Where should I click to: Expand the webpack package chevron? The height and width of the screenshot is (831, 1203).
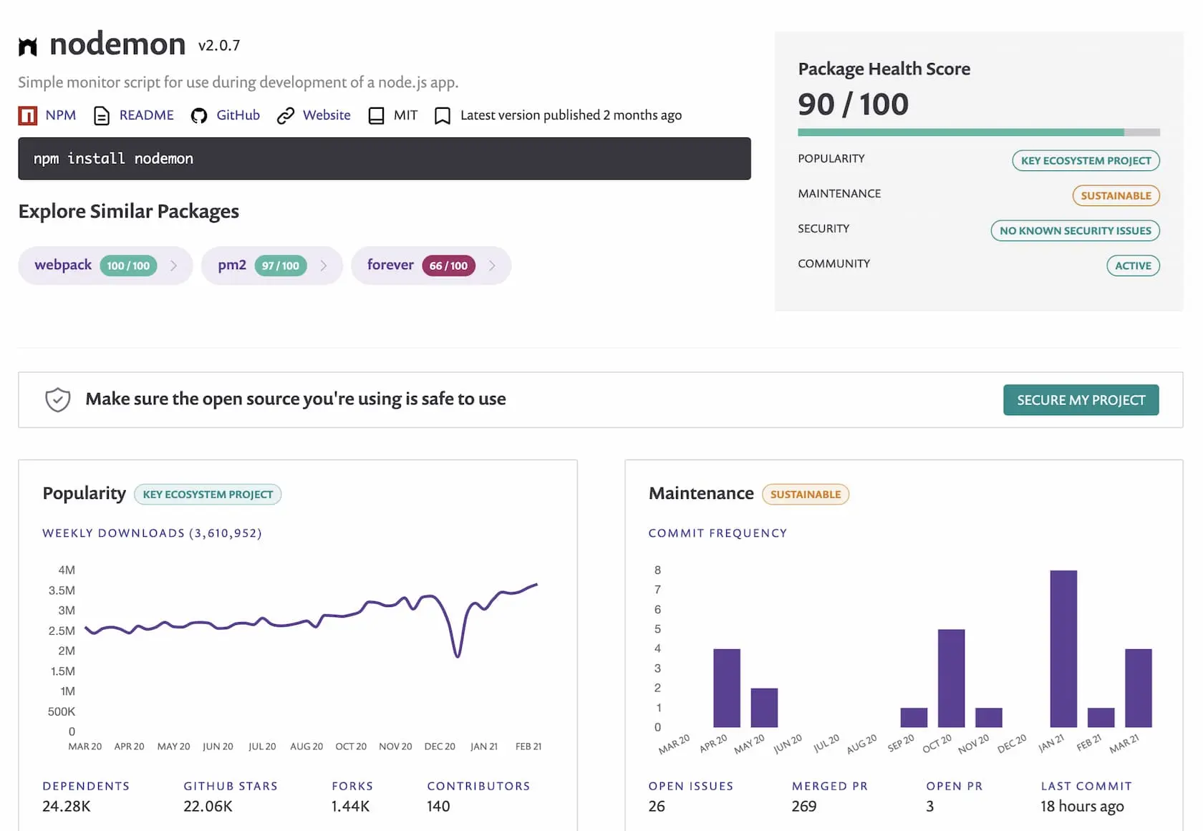[174, 266]
